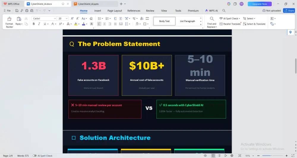
Task: Apply the Body Text style
Action: click(165, 21)
